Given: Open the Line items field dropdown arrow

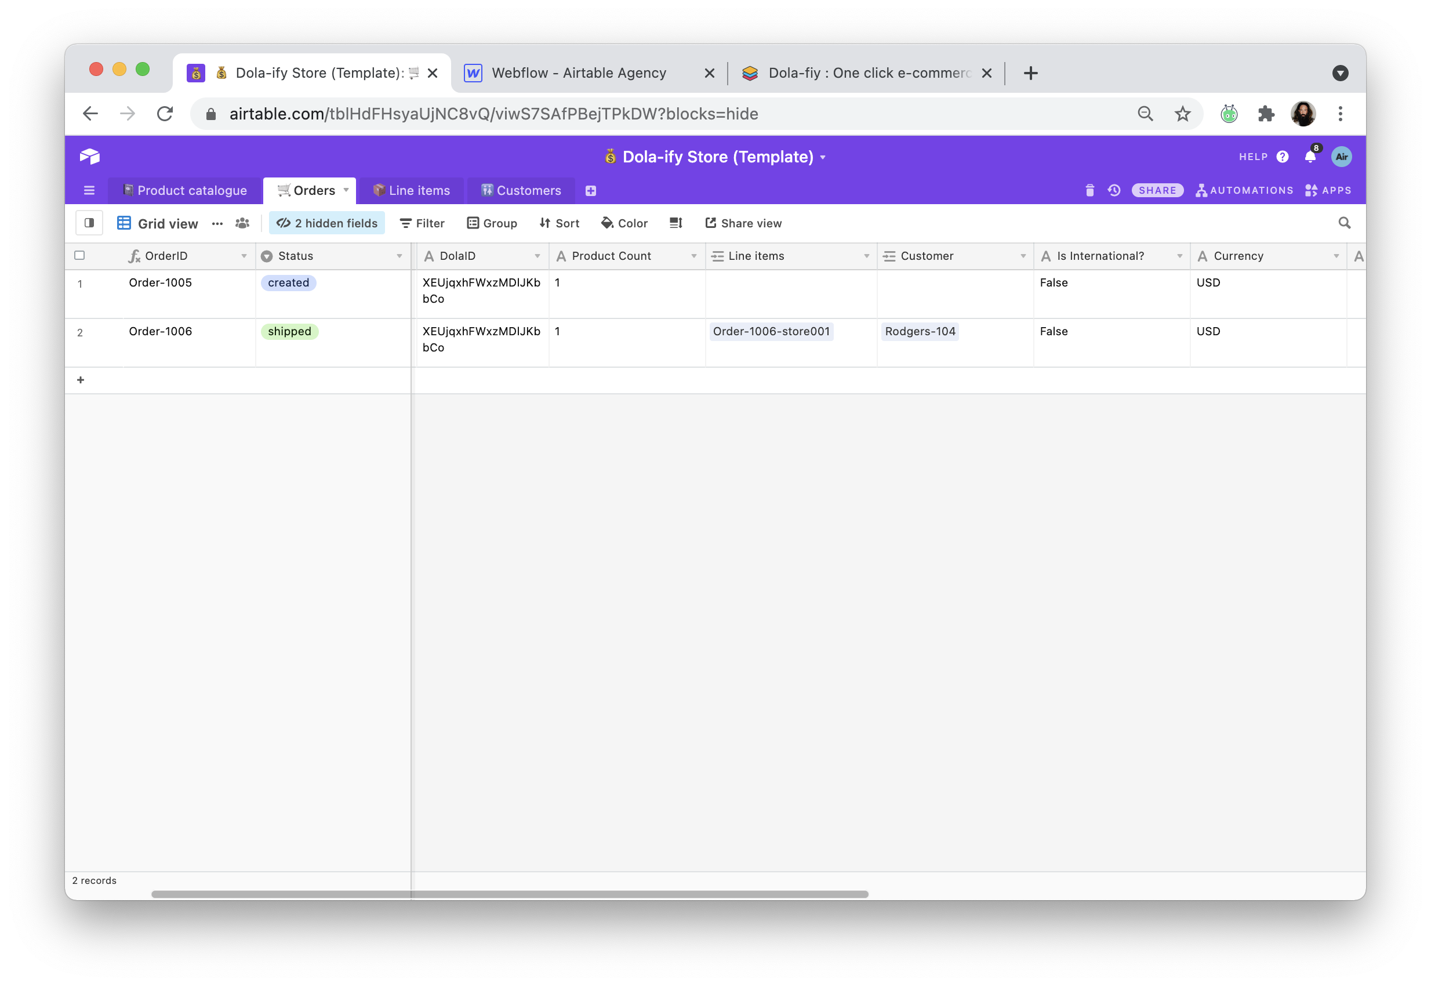Looking at the screenshot, I should point(866,256).
